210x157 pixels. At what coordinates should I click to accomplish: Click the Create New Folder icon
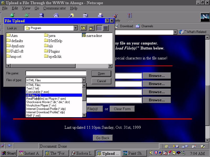pyautogui.click(x=91, y=28)
